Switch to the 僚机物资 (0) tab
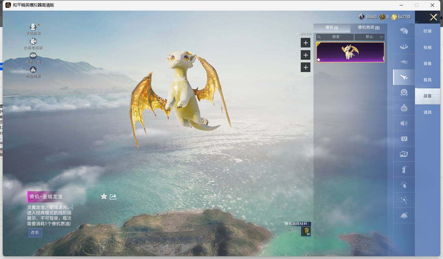Image resolution: width=443 pixels, height=259 pixels. (369, 28)
